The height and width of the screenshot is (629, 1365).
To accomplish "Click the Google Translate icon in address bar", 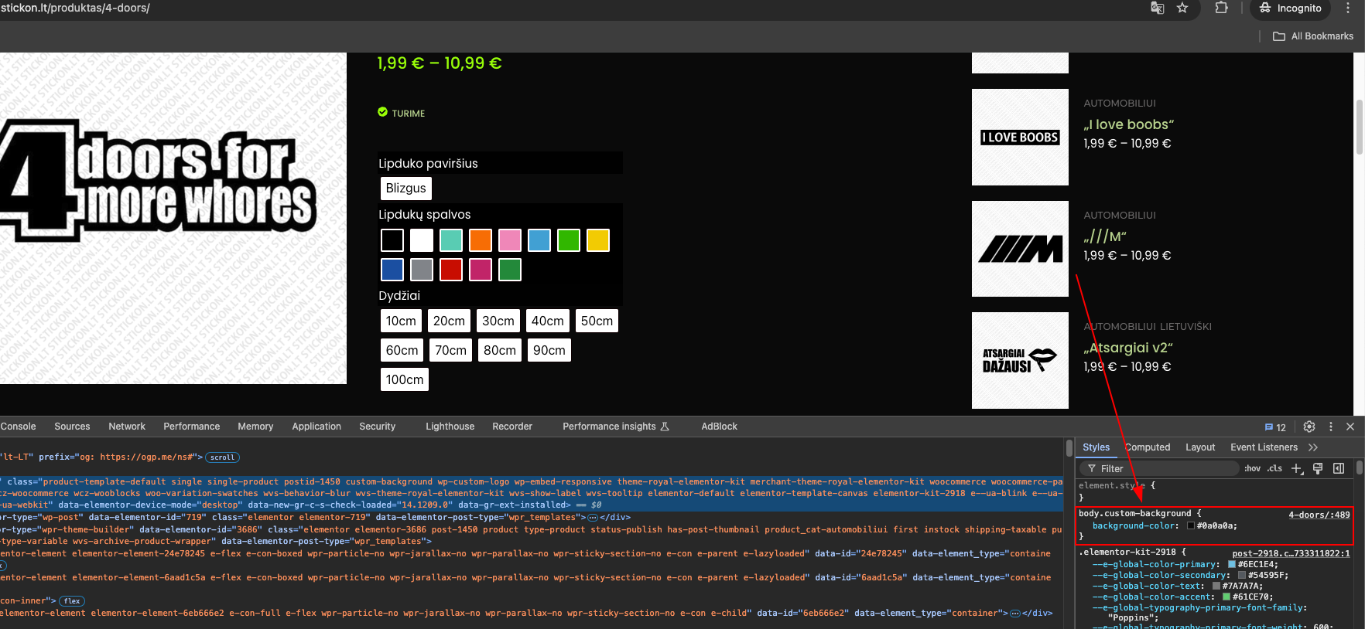I will click(1158, 8).
